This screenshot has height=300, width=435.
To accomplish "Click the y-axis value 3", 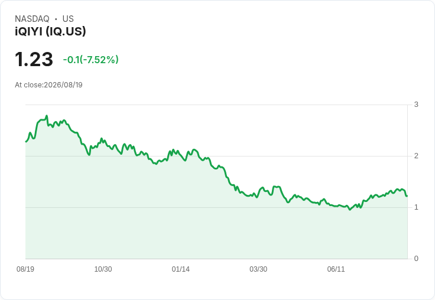I will (416, 105).
